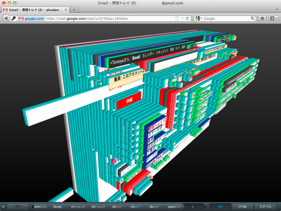Image resolution: width=281 pixels, height=211 pixels.
Task: Click the red 作成 compose button
Action: point(129,101)
